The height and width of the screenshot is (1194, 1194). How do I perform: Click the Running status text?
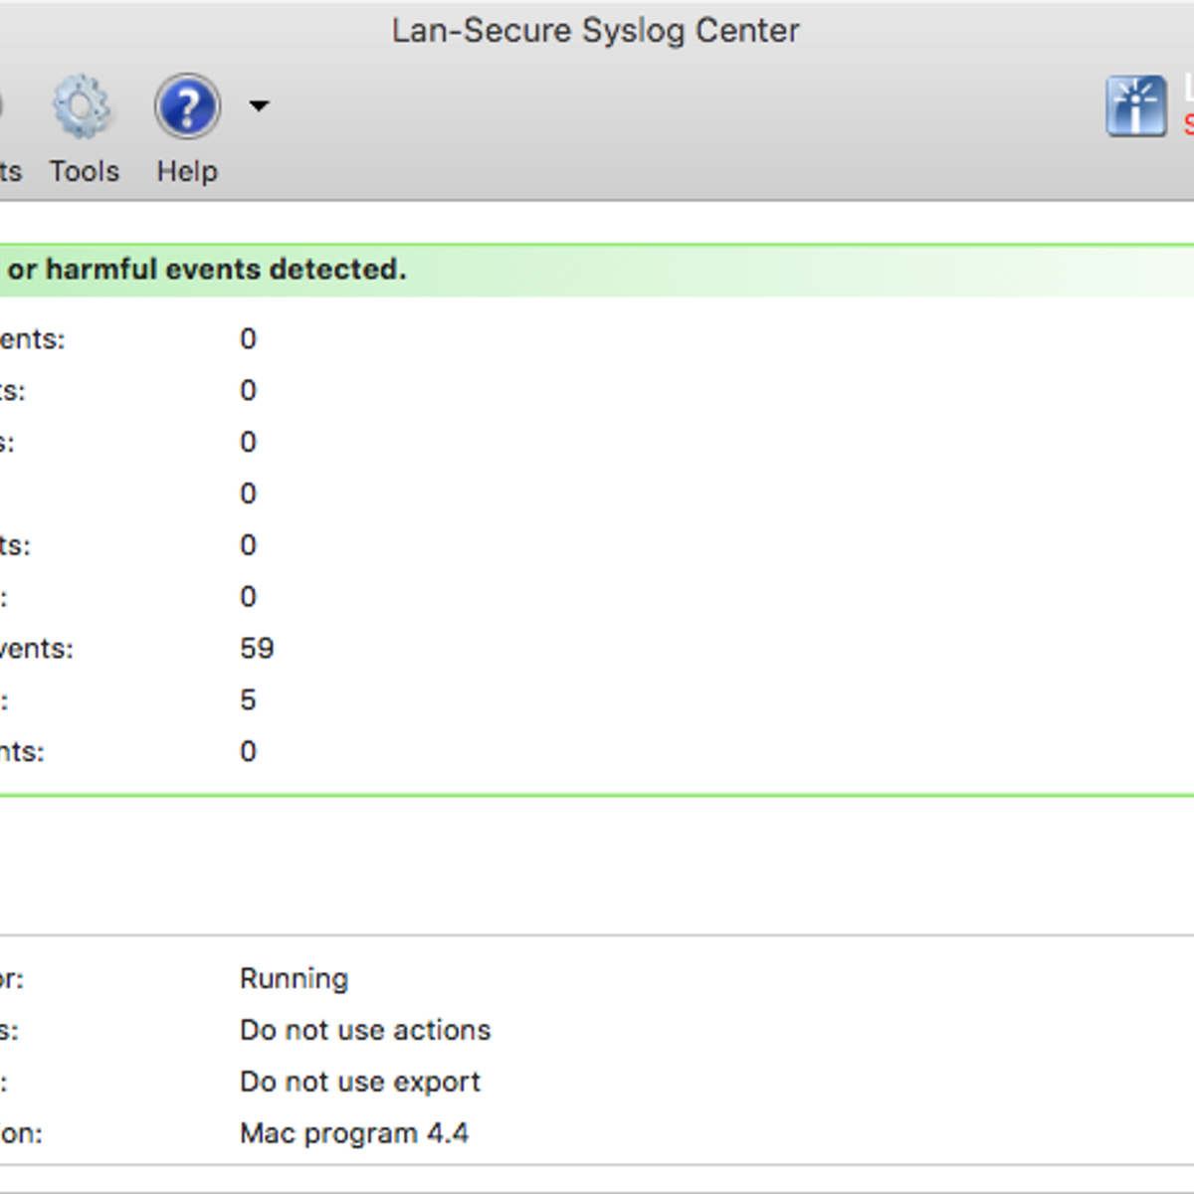(x=294, y=979)
